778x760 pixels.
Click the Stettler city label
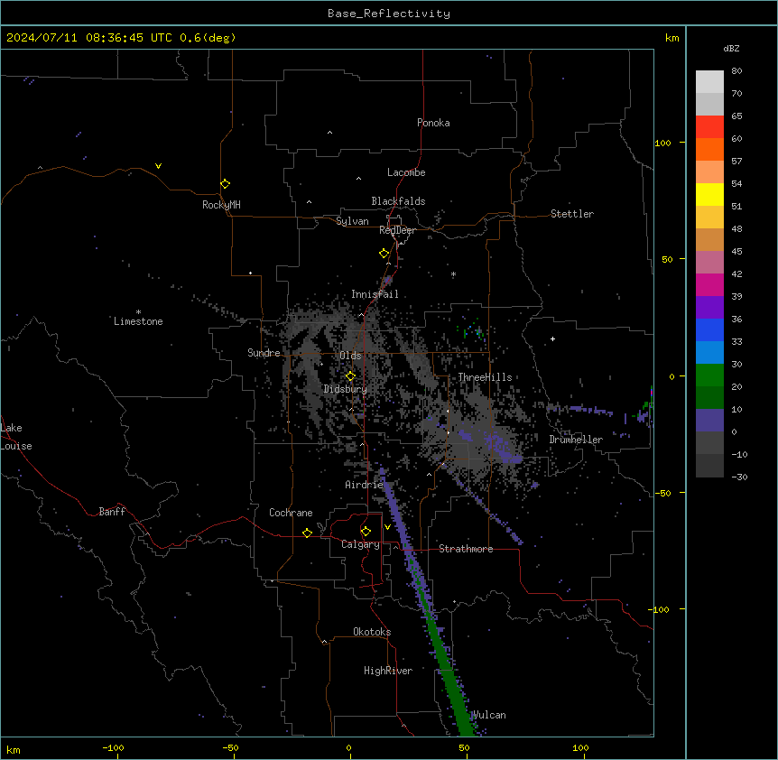point(572,214)
